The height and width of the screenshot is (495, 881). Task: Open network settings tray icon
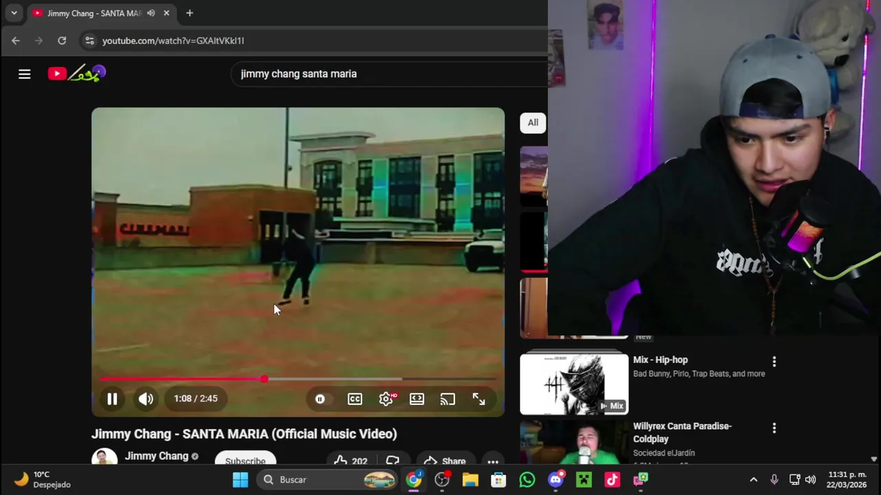click(794, 480)
